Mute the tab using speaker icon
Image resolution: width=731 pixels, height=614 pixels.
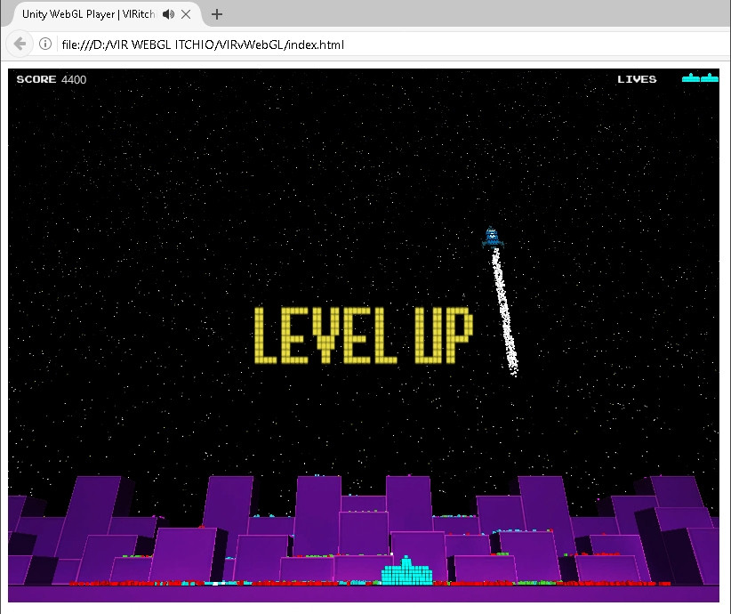[168, 14]
